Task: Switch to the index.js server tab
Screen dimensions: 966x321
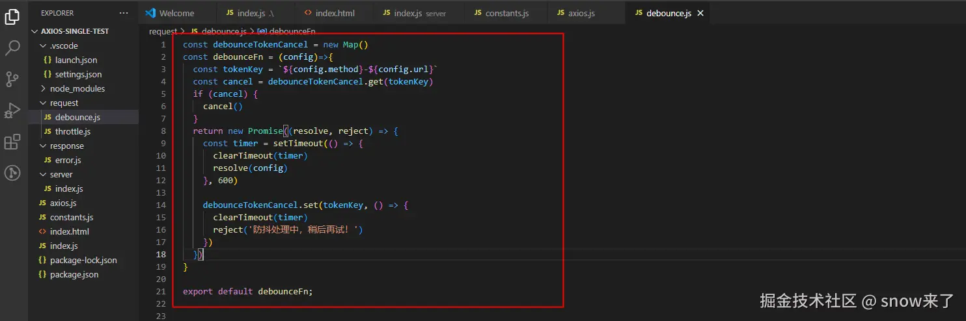Action: pyautogui.click(x=419, y=13)
